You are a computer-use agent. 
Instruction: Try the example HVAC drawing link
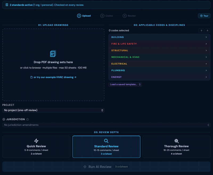coord(53,77)
